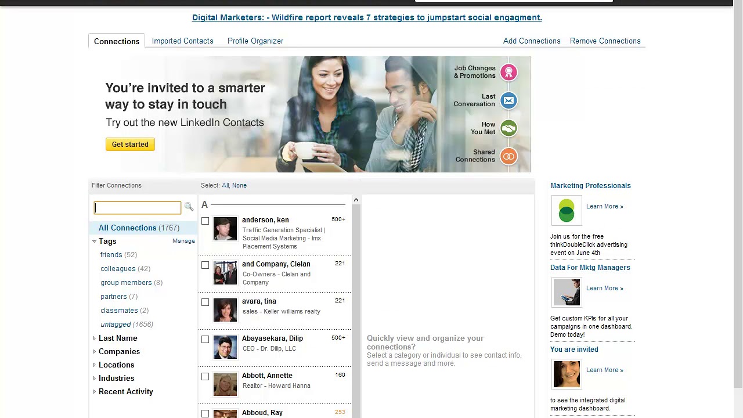
Task: Open the Marketing Professionals ad title
Action: point(590,186)
